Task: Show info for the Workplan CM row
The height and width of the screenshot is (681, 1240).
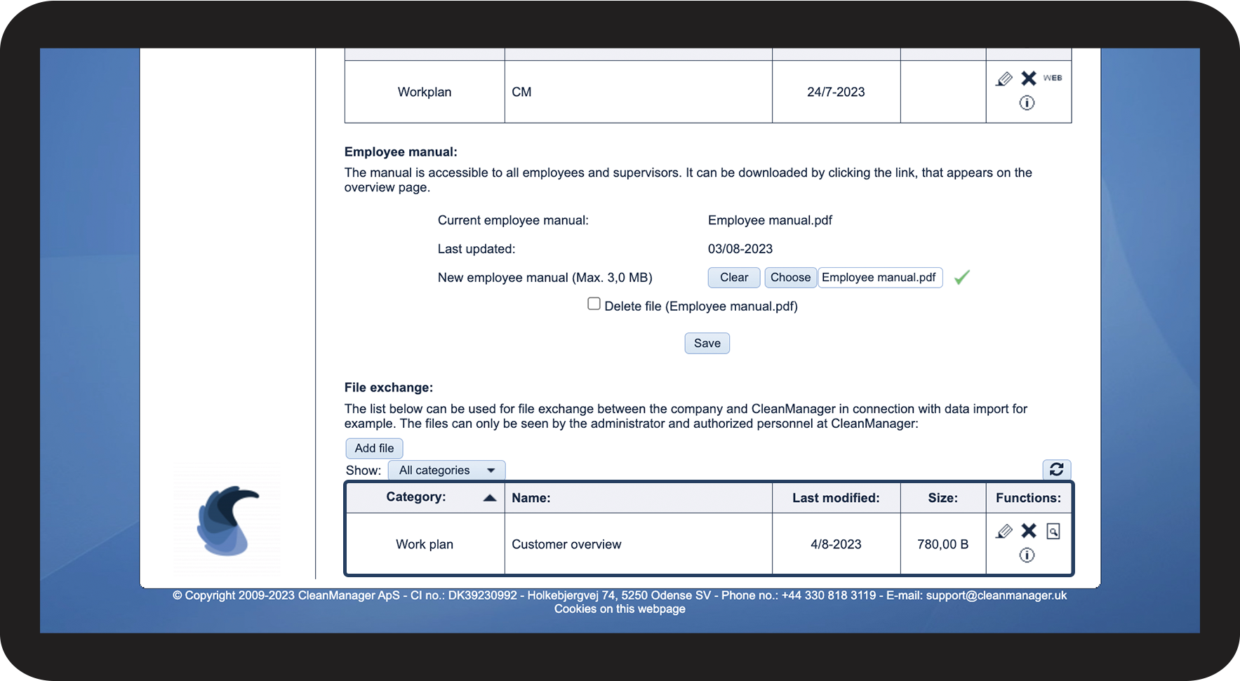Action: tap(1027, 103)
